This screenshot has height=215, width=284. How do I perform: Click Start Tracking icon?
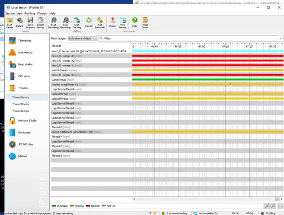pos(77,23)
